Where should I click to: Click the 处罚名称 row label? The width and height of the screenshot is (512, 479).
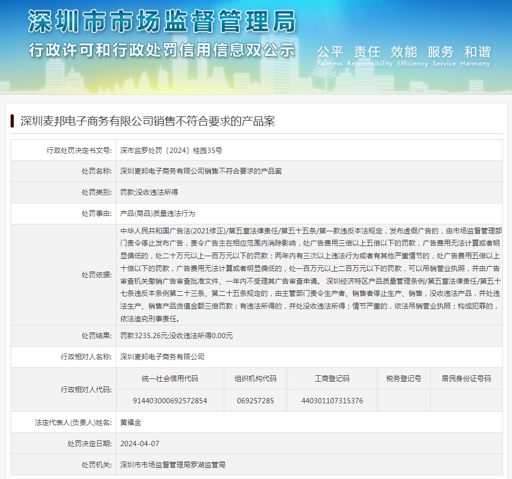97,171
